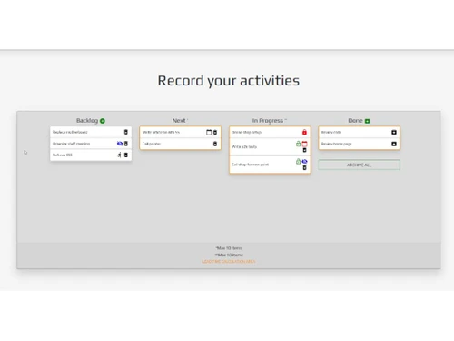The height and width of the screenshot is (341, 454).
Task: Select the 'Call painter' card text
Action: click(152, 144)
